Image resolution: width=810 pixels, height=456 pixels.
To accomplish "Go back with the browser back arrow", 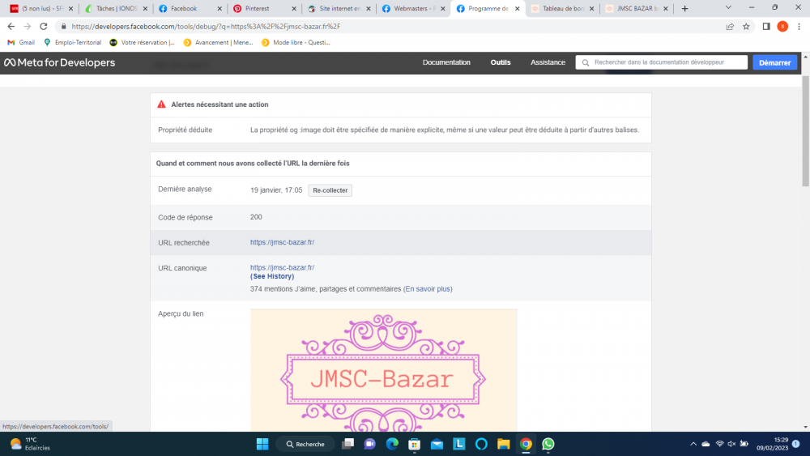I will (x=11, y=27).
